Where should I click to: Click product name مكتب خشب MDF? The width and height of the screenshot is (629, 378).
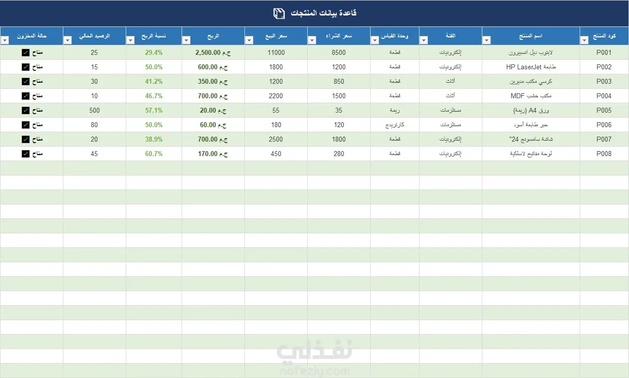pyautogui.click(x=531, y=96)
